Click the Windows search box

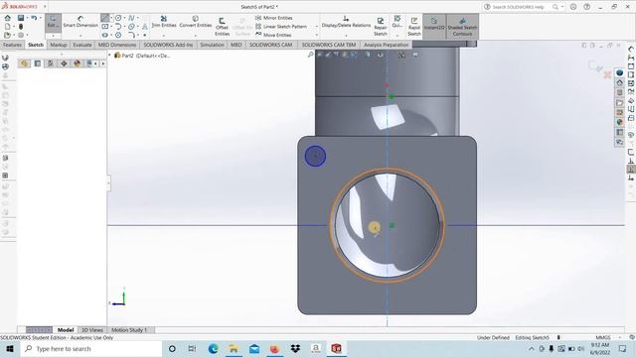click(91, 348)
